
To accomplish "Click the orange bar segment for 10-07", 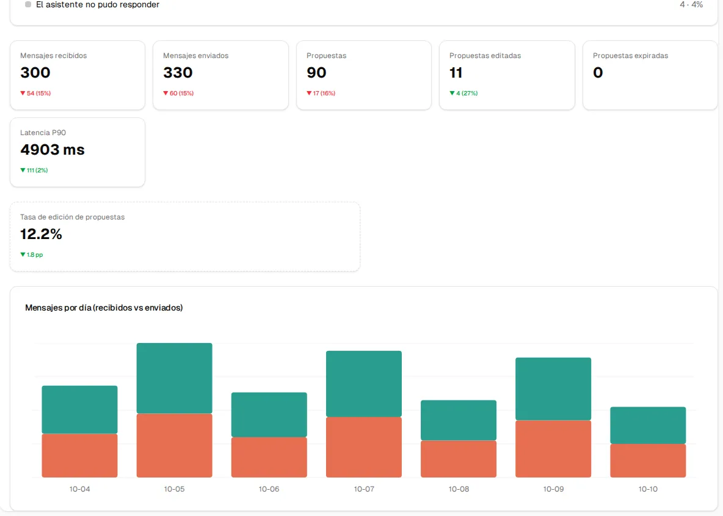I will click(x=364, y=447).
